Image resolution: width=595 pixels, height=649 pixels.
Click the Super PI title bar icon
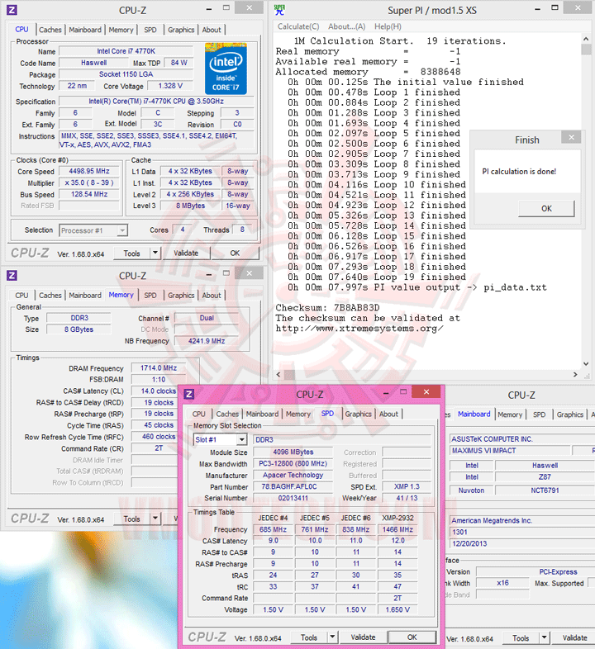tap(279, 10)
